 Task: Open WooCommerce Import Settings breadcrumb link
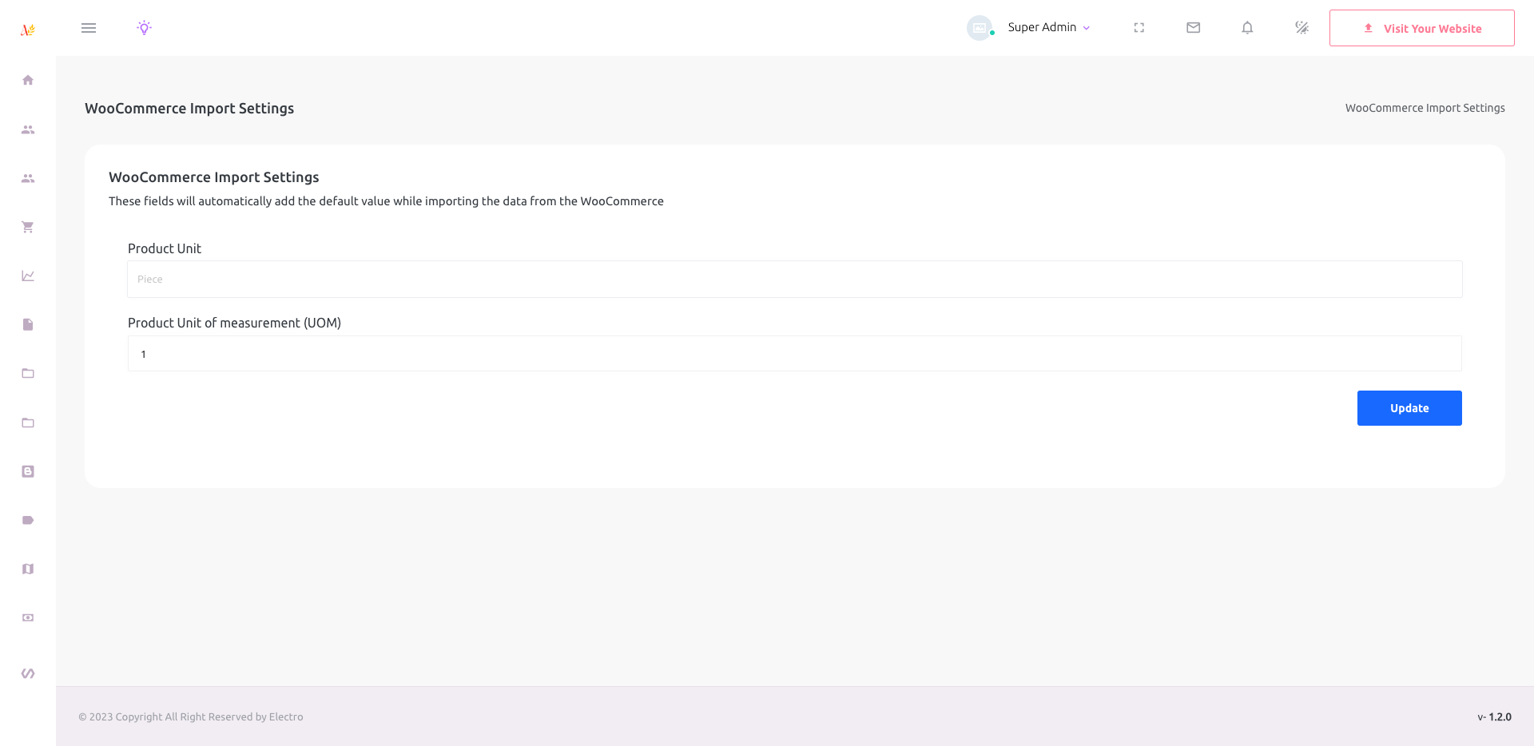point(1425,107)
